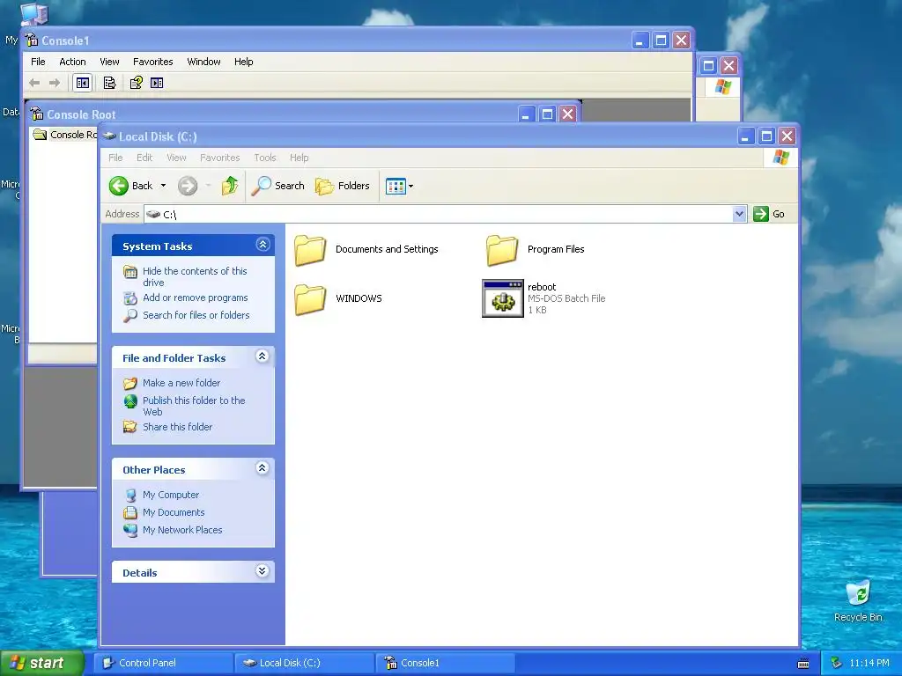
Task: Open the Views dropdown button
Action: pos(399,187)
